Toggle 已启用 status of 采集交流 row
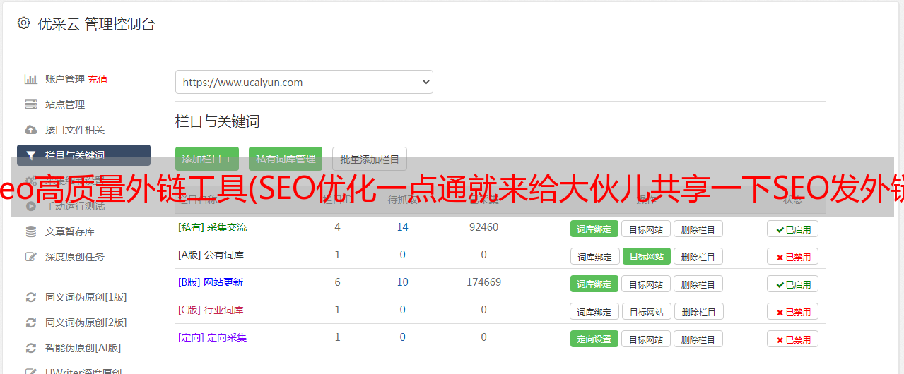This screenshot has height=374, width=904. (793, 229)
